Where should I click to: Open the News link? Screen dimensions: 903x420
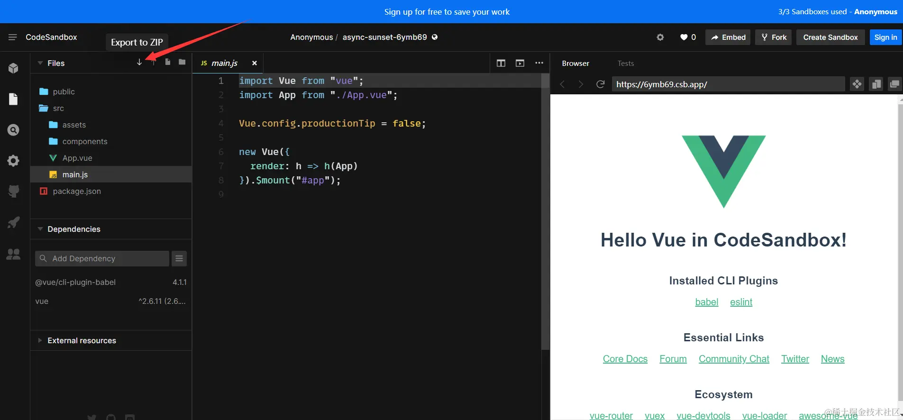[x=832, y=359]
